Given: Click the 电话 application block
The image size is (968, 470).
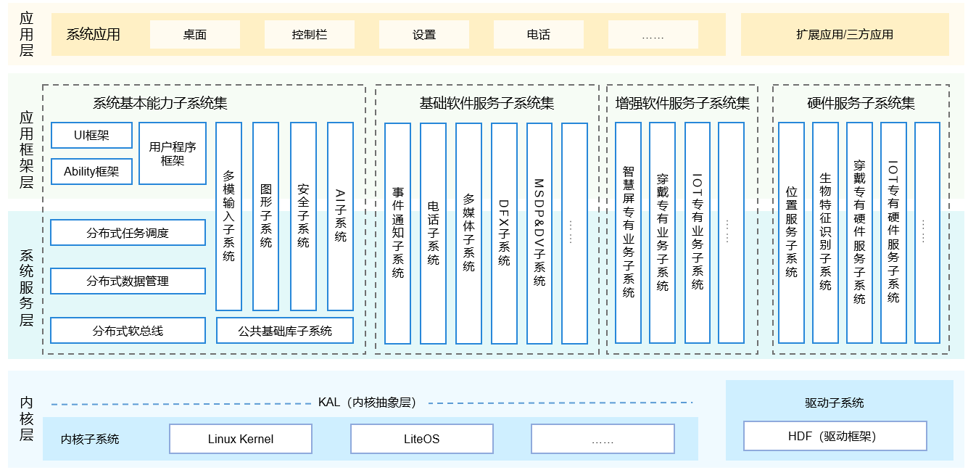Looking at the screenshot, I should click(x=539, y=33).
